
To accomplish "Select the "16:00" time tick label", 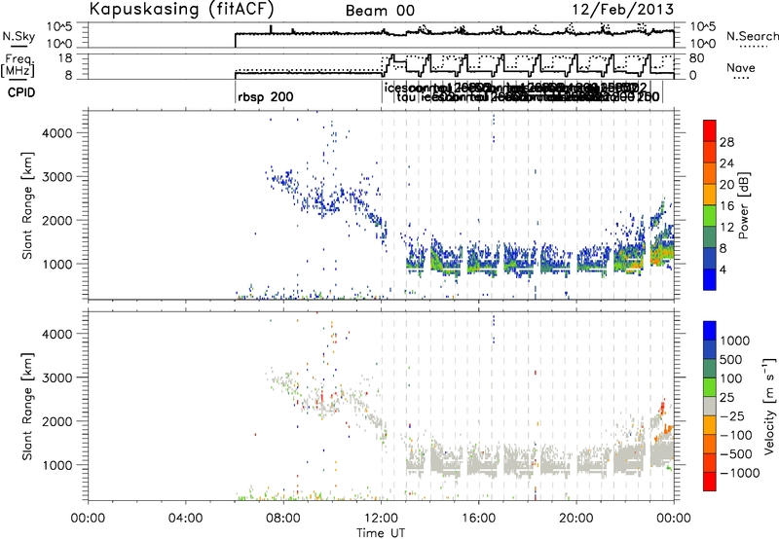I will (478, 519).
